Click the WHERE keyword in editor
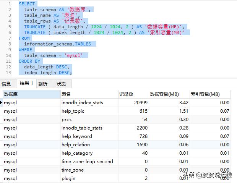The image size is (237, 183). click(x=25, y=50)
